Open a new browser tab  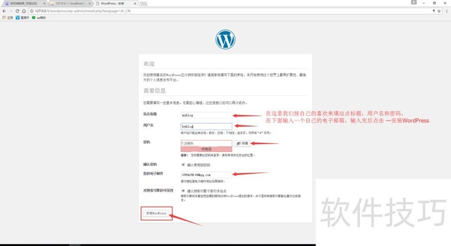[x=144, y=3]
